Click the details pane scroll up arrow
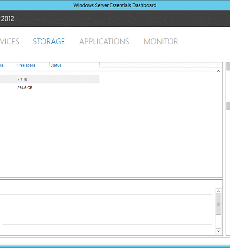This screenshot has height=248, width=230. [218, 191]
